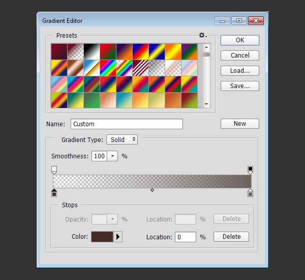Select the dark maroon gradient preset
This screenshot has height=280, width=305.
pyautogui.click(x=59, y=51)
